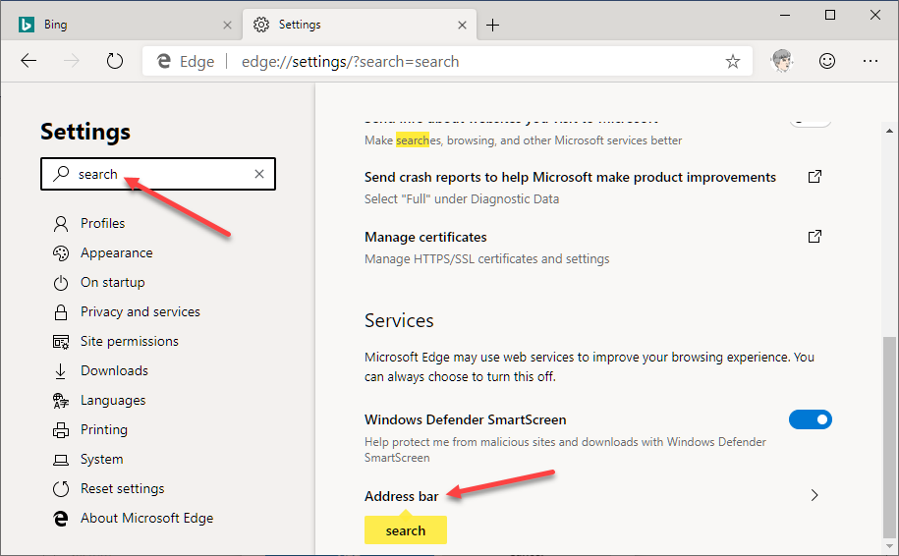Click the Languages icon

(61, 401)
